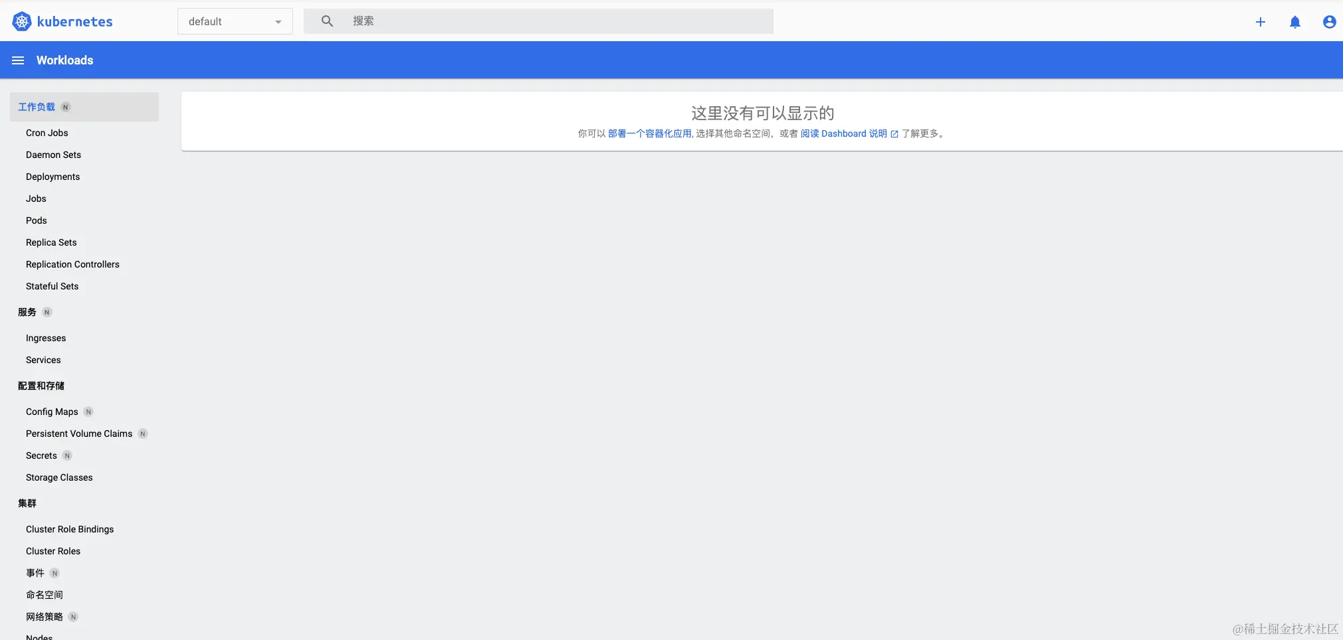
Task: Open Replication Controllers
Action: (x=72, y=264)
